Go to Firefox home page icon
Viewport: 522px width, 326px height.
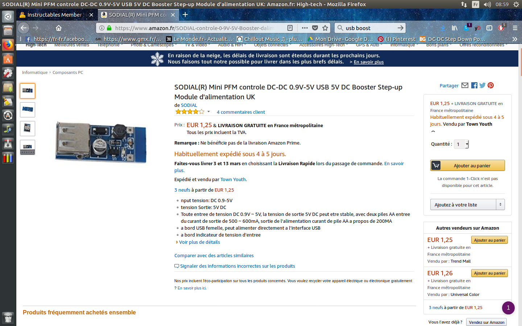pos(59,28)
